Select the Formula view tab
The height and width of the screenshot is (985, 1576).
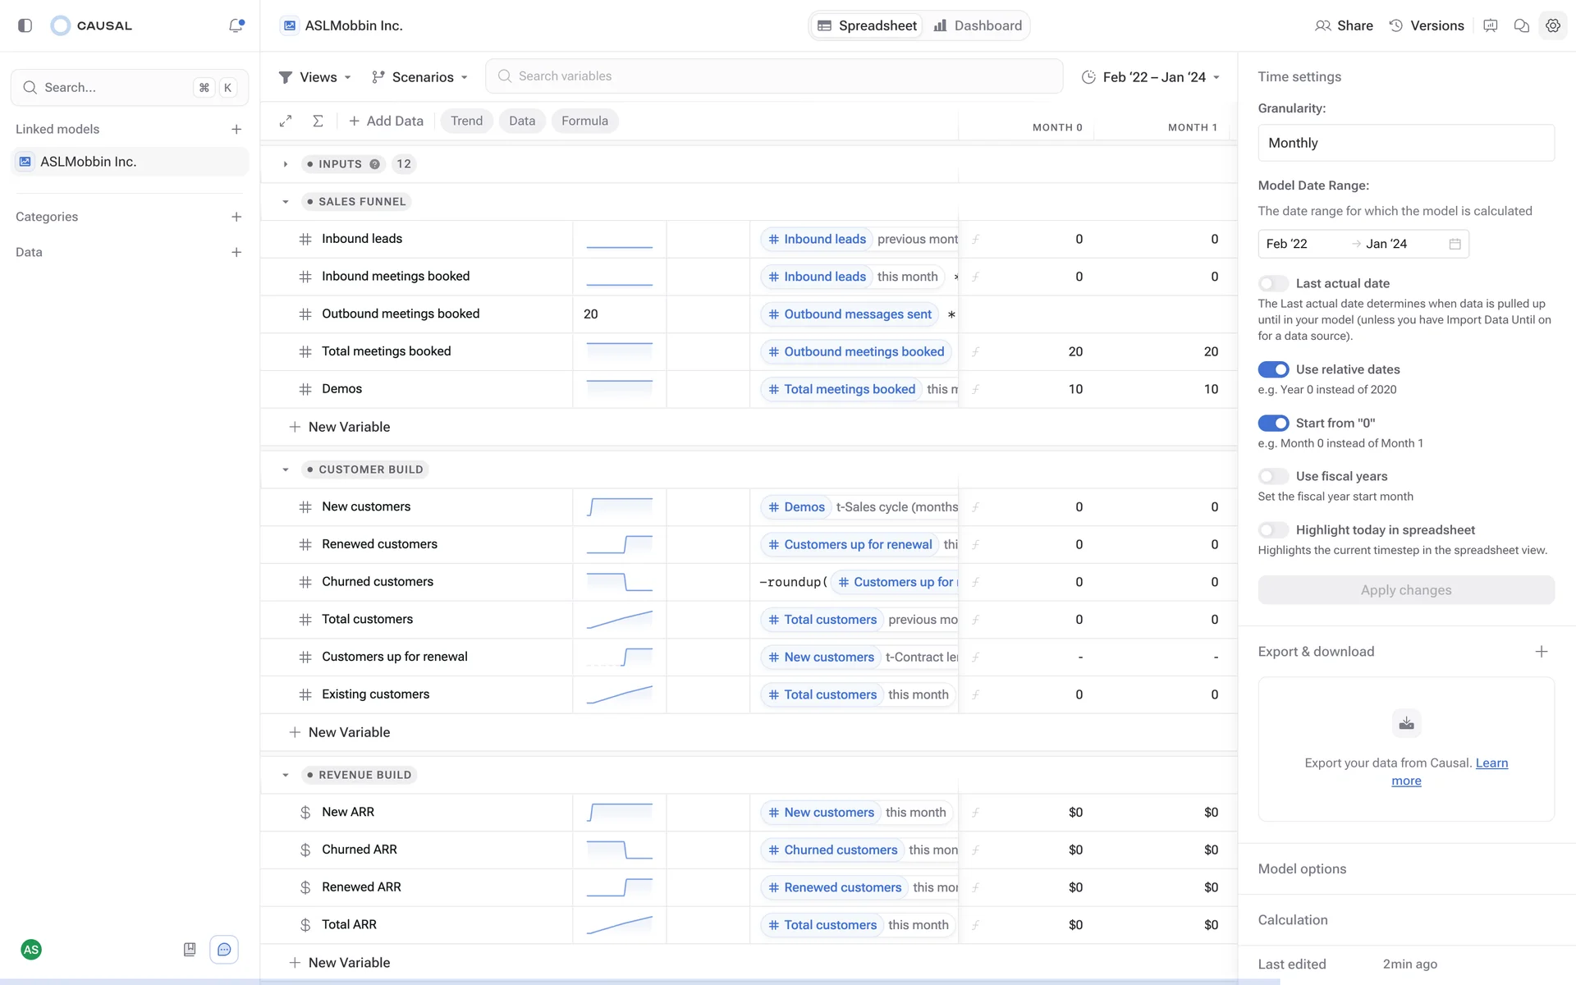tap(584, 121)
